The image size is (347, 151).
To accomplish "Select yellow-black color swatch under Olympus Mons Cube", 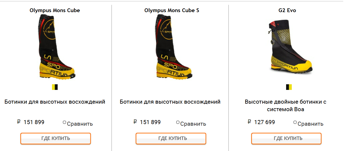I will 55,87.
